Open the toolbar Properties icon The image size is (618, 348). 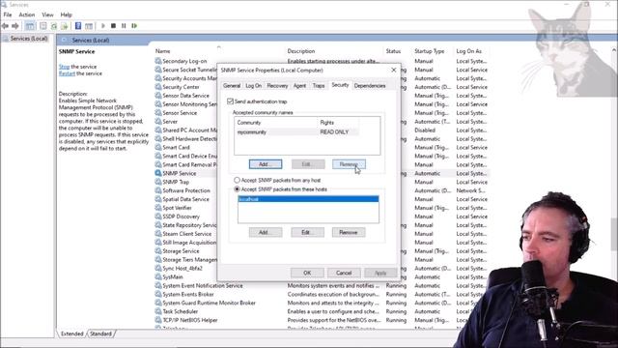click(x=43, y=26)
